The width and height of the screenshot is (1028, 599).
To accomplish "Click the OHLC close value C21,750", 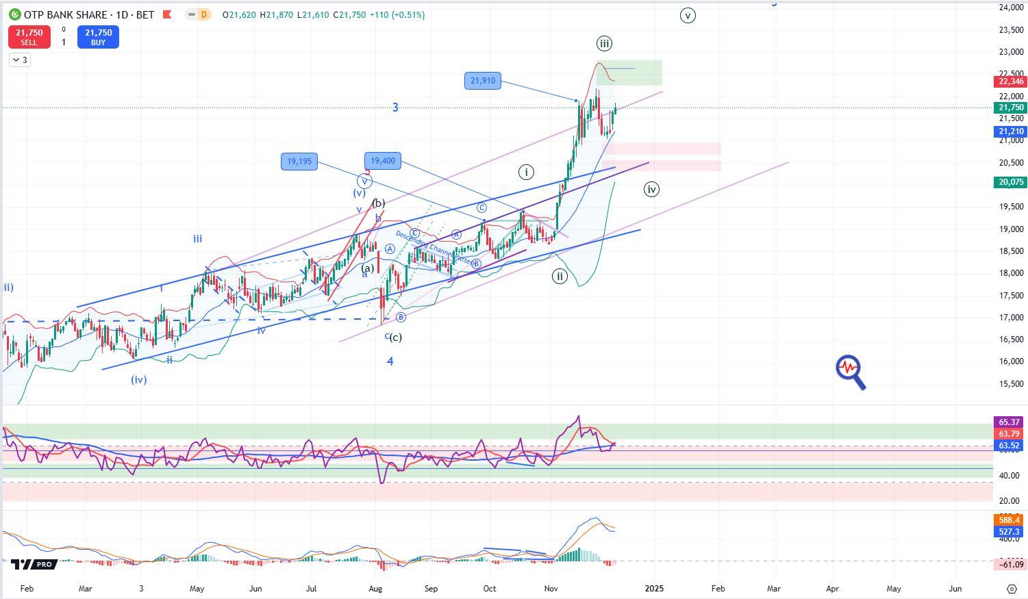I will (x=349, y=14).
